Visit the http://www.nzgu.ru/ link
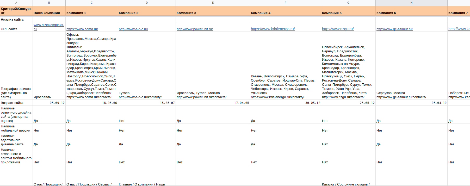 [338, 29]
